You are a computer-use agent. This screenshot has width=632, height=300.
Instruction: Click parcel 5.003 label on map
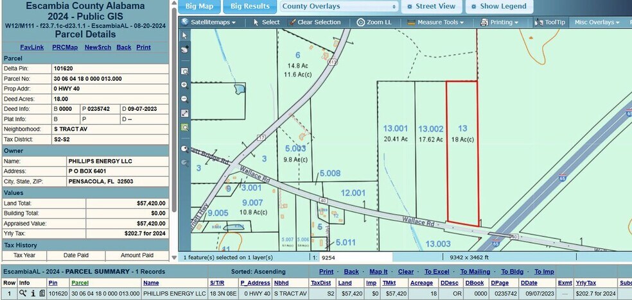[296, 148]
